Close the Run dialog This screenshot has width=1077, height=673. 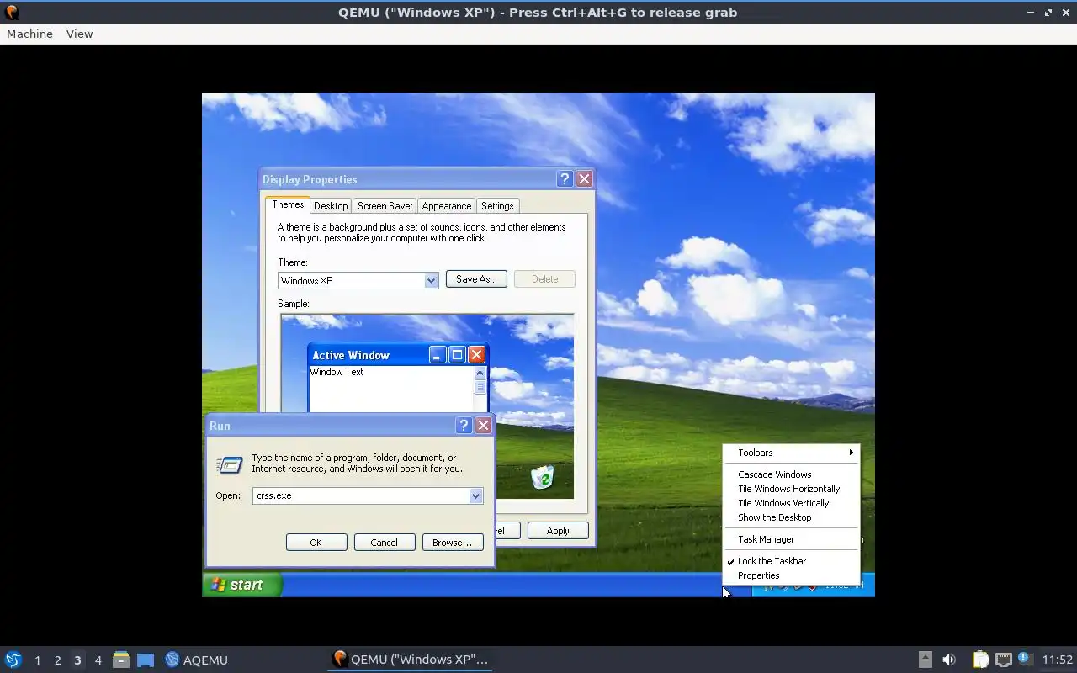click(x=483, y=426)
